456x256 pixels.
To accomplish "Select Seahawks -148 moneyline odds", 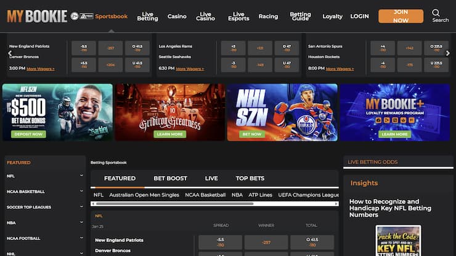I will point(260,65).
